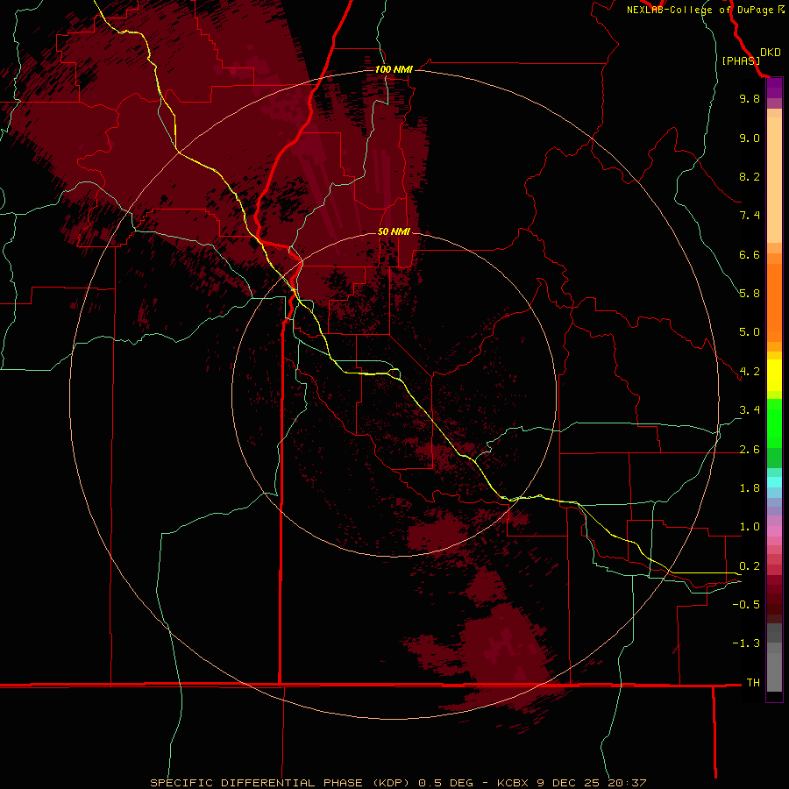Screen dimensions: 789x789
Task: Click the -1.3 legend value
Action: point(746,643)
